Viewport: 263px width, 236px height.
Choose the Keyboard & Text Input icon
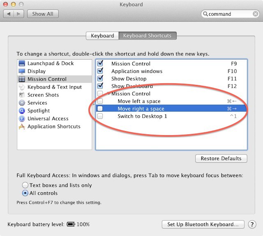(x=22, y=87)
